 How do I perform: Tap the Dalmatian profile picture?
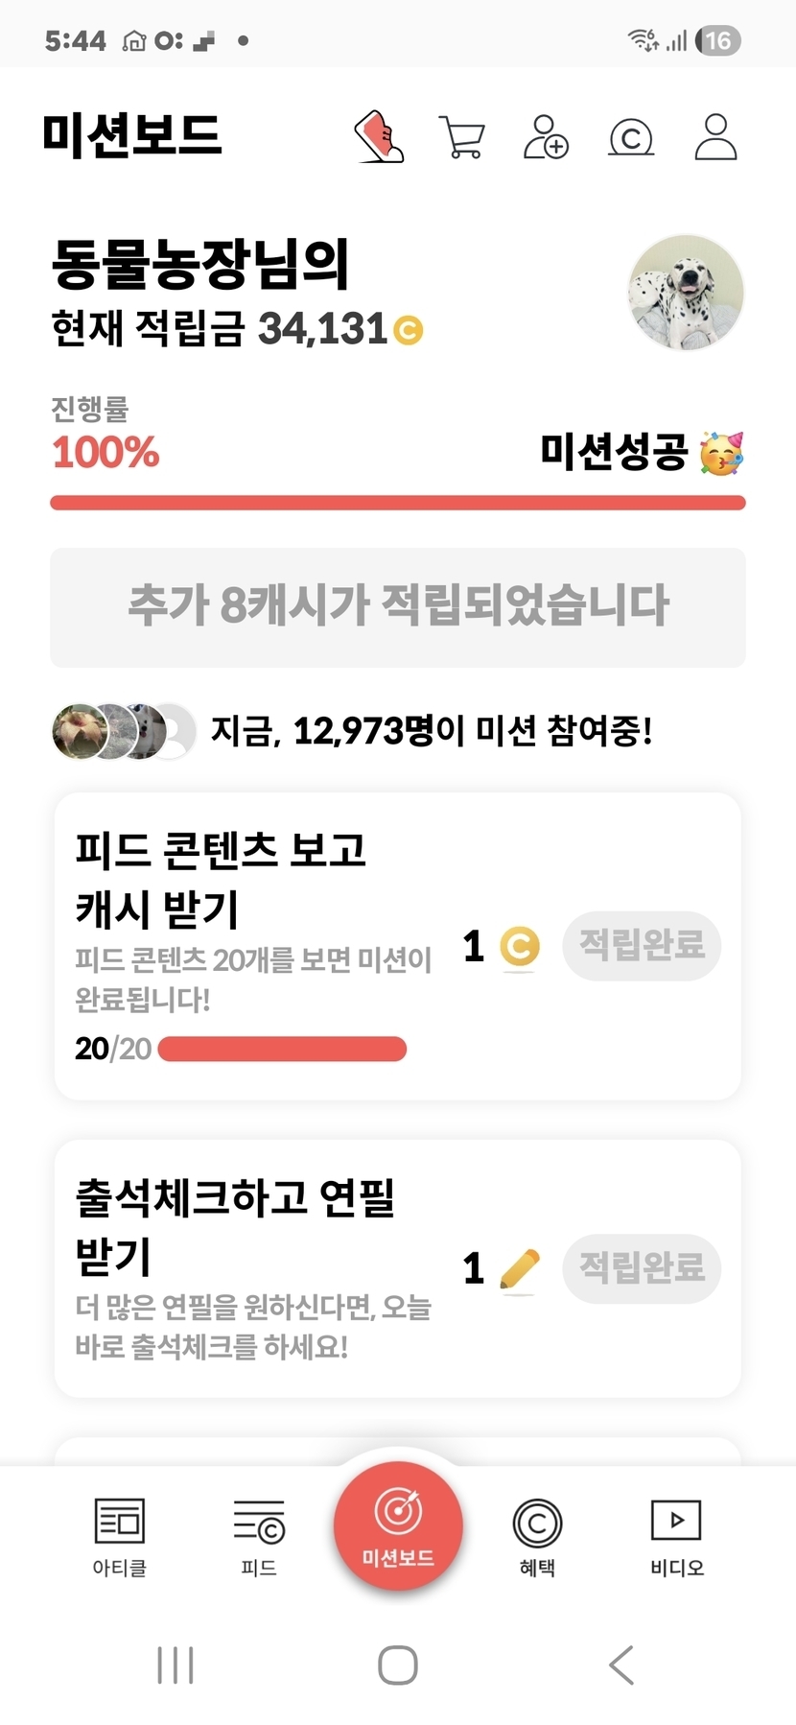686,293
